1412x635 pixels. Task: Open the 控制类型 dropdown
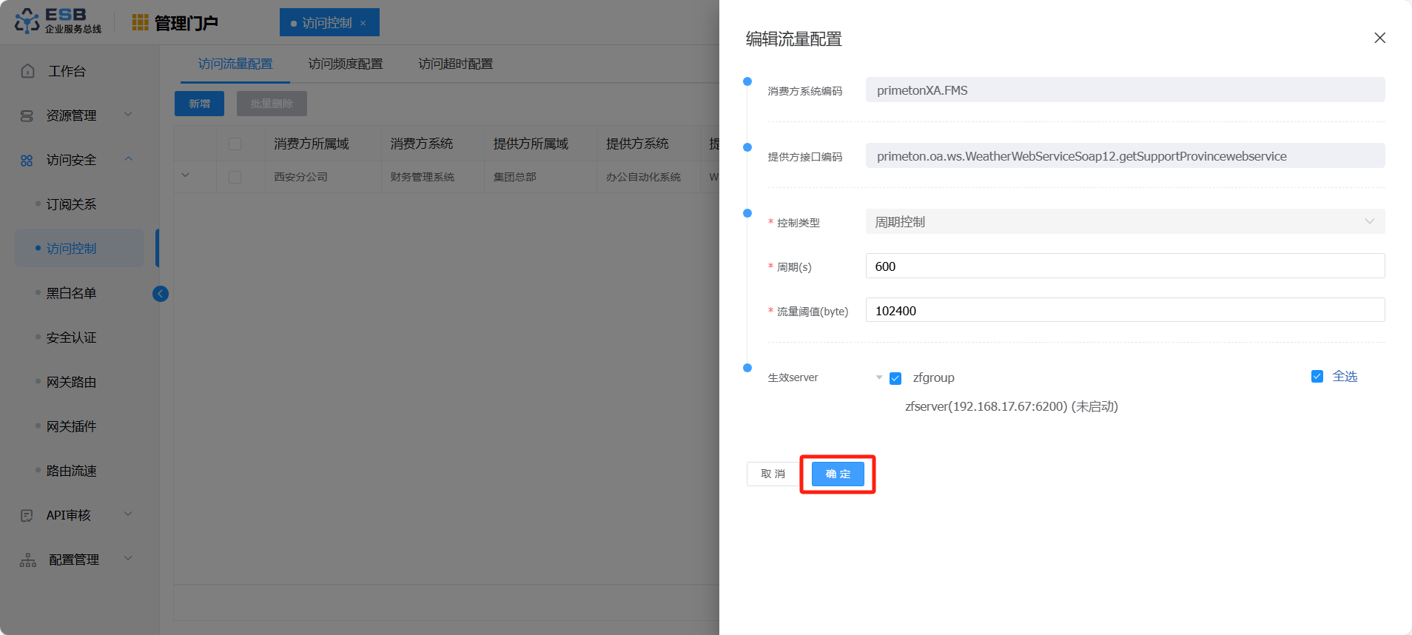(x=1125, y=222)
